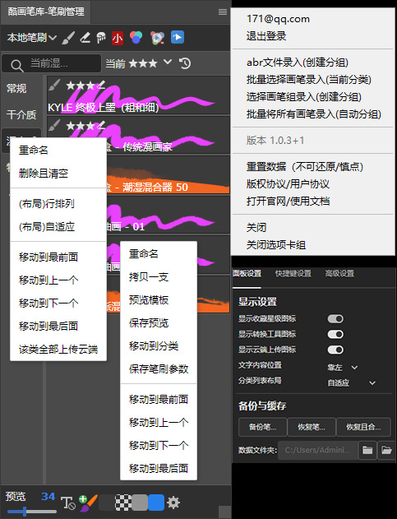Switch to 快捷键设置 tab
This screenshot has width=397, height=519.
coord(293,273)
